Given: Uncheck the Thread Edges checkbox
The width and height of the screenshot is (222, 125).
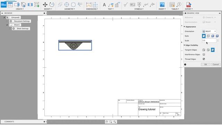Looking at the screenshot, I should click(x=204, y=59).
